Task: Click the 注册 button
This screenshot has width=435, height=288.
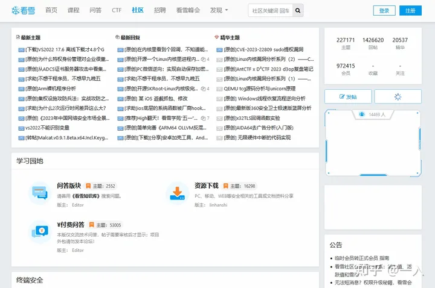Action: click(x=410, y=10)
